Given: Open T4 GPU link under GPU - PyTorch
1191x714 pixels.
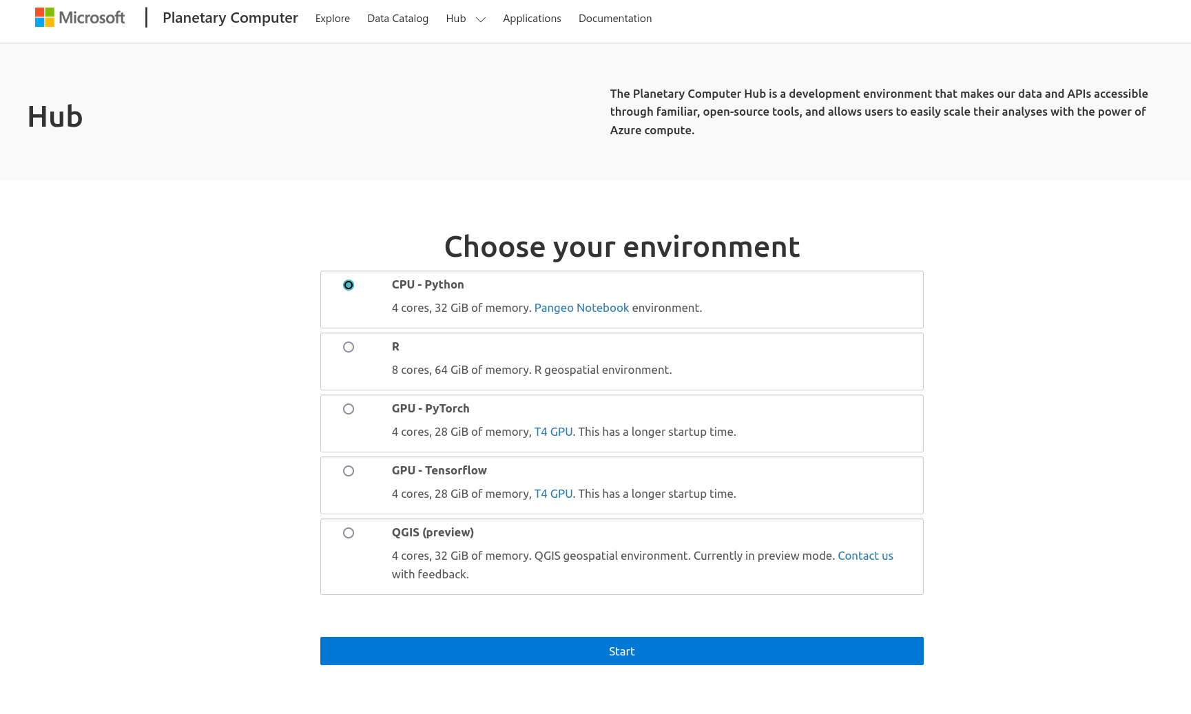Looking at the screenshot, I should pos(553,432).
